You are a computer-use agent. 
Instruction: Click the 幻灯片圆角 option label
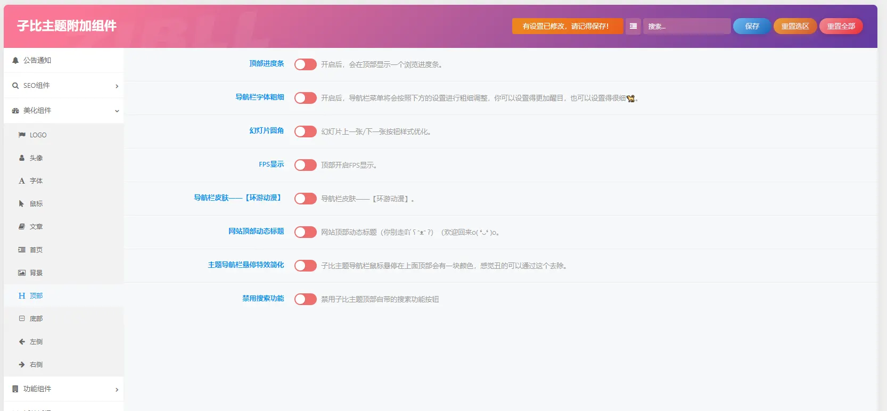pos(267,130)
